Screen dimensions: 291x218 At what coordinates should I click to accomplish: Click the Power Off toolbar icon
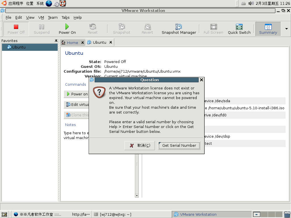coord(16,29)
